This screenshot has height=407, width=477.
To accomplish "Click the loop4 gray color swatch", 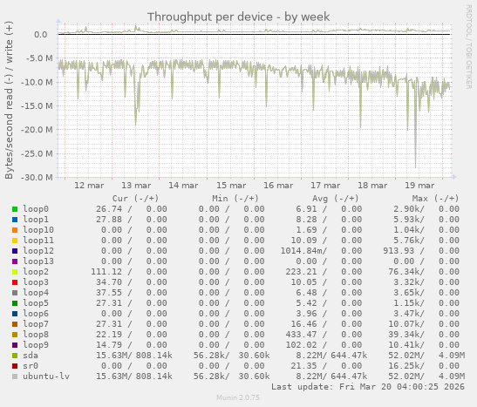I will (15, 293).
